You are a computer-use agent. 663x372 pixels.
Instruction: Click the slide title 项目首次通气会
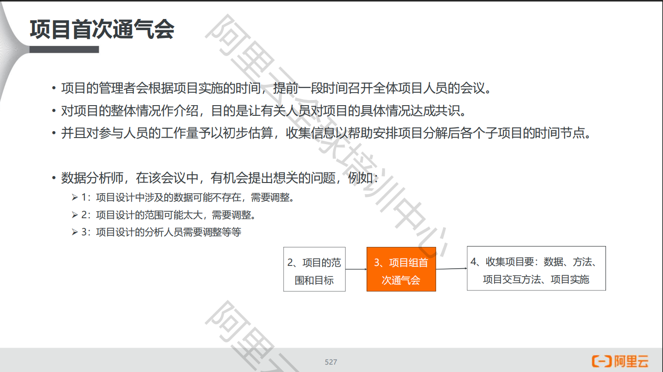(x=102, y=29)
